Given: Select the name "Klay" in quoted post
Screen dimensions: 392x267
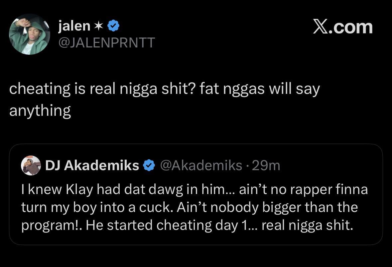Looking at the screenshot, I should tap(79, 190).
